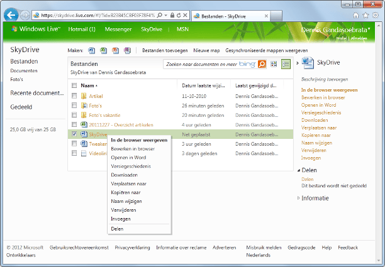
Task: Open the new blank tab button
Action: (276, 16)
